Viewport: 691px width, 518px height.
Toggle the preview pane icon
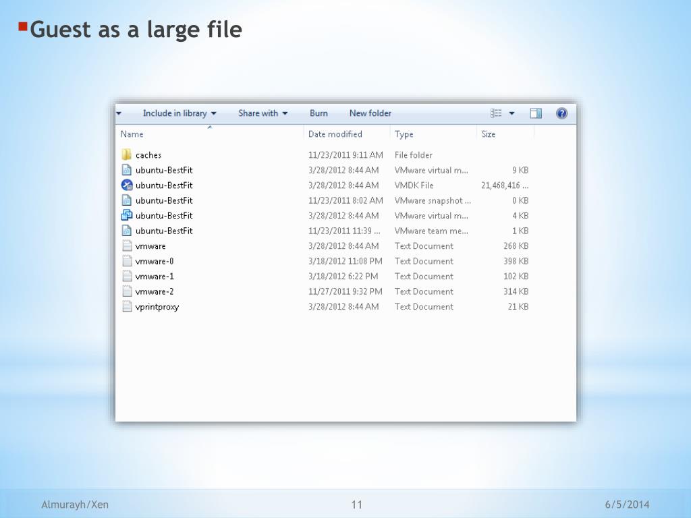point(536,113)
